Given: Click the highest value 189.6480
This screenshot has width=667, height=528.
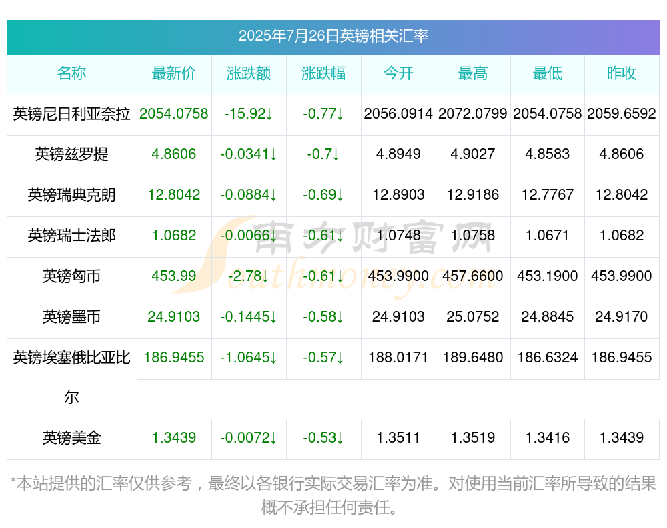Looking at the screenshot, I should click(473, 358).
